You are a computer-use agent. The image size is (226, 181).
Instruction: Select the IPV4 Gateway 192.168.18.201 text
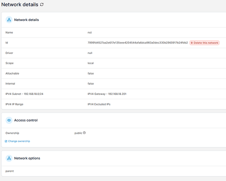click(107, 94)
